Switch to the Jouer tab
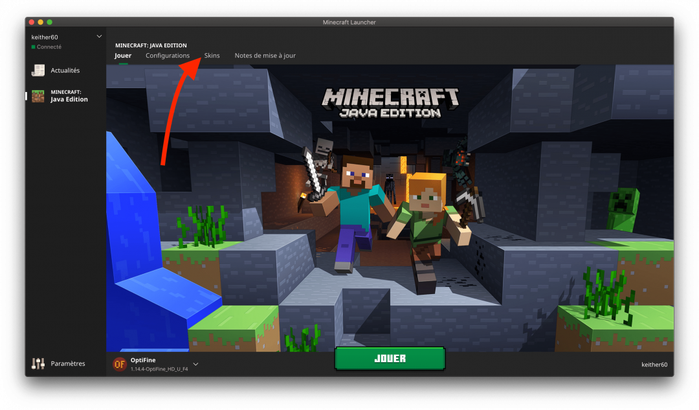The width and height of the screenshot is (699, 410). point(123,56)
